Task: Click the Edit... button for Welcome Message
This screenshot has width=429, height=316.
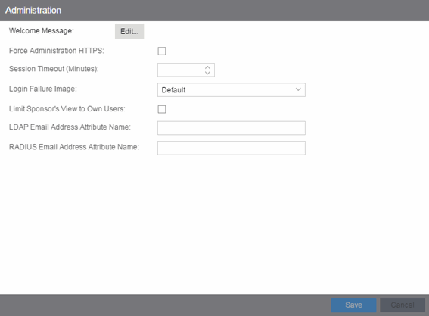Action: (x=129, y=32)
